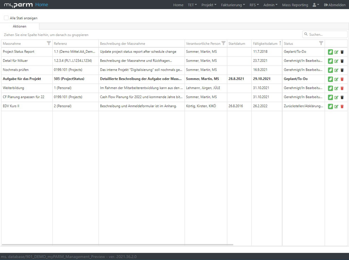
Task: Delete the EDV Kurs II entry
Action: [342, 106]
